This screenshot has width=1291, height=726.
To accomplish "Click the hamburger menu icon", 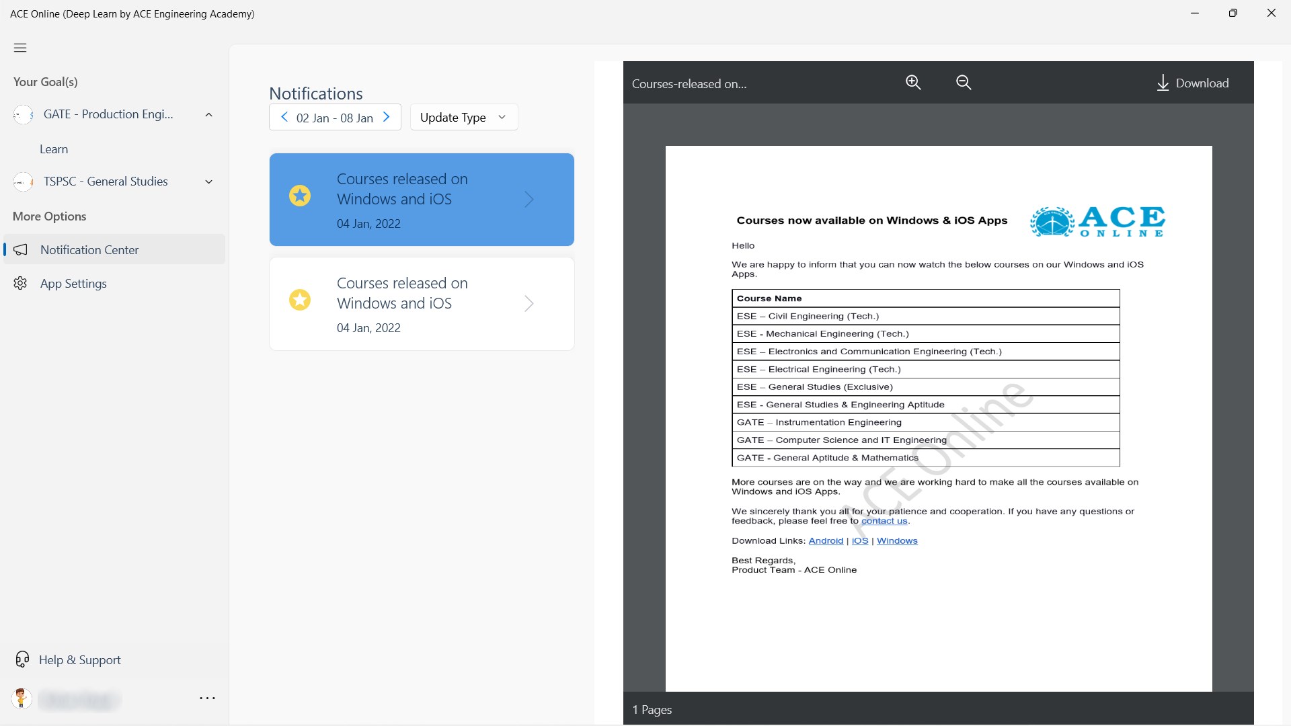I will [20, 48].
